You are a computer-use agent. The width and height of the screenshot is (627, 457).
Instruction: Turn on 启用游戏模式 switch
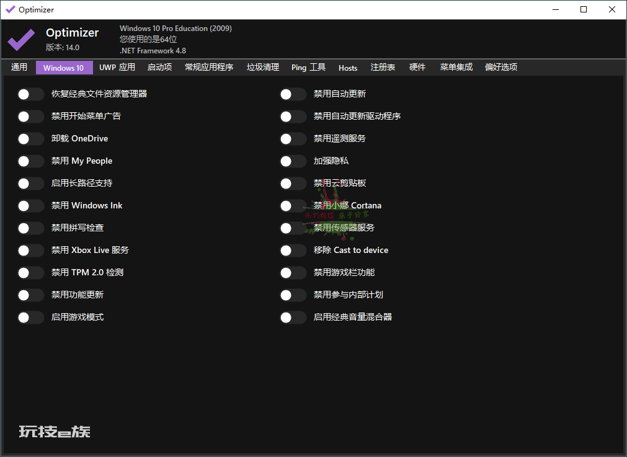[31, 317]
